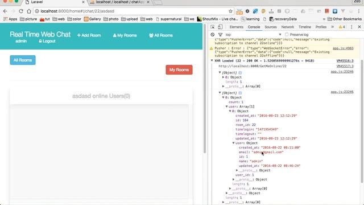
Task: Click the site info icon in address bar
Action: [37, 11]
